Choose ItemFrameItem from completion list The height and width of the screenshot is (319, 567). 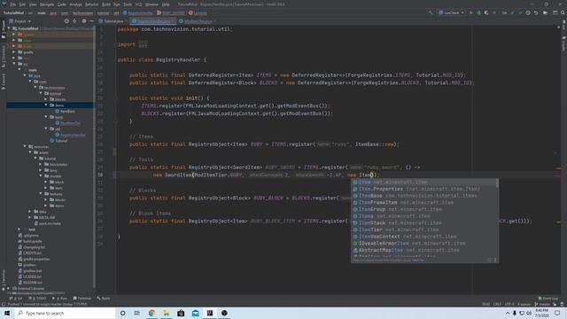click(424, 203)
